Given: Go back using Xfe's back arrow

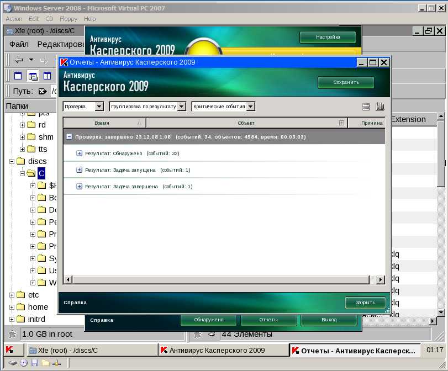Looking at the screenshot, I should point(19,60).
